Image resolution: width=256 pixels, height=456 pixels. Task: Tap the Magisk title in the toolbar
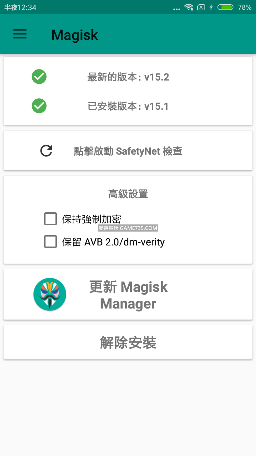pyautogui.click(x=75, y=35)
